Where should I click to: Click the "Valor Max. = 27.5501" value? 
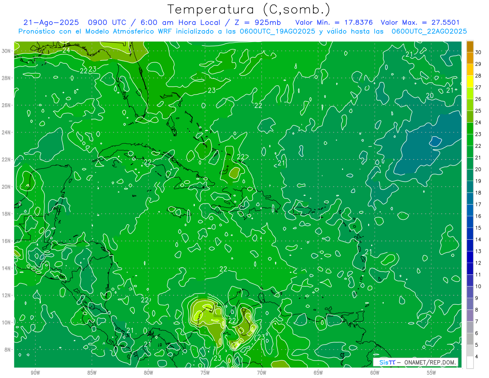(420, 22)
